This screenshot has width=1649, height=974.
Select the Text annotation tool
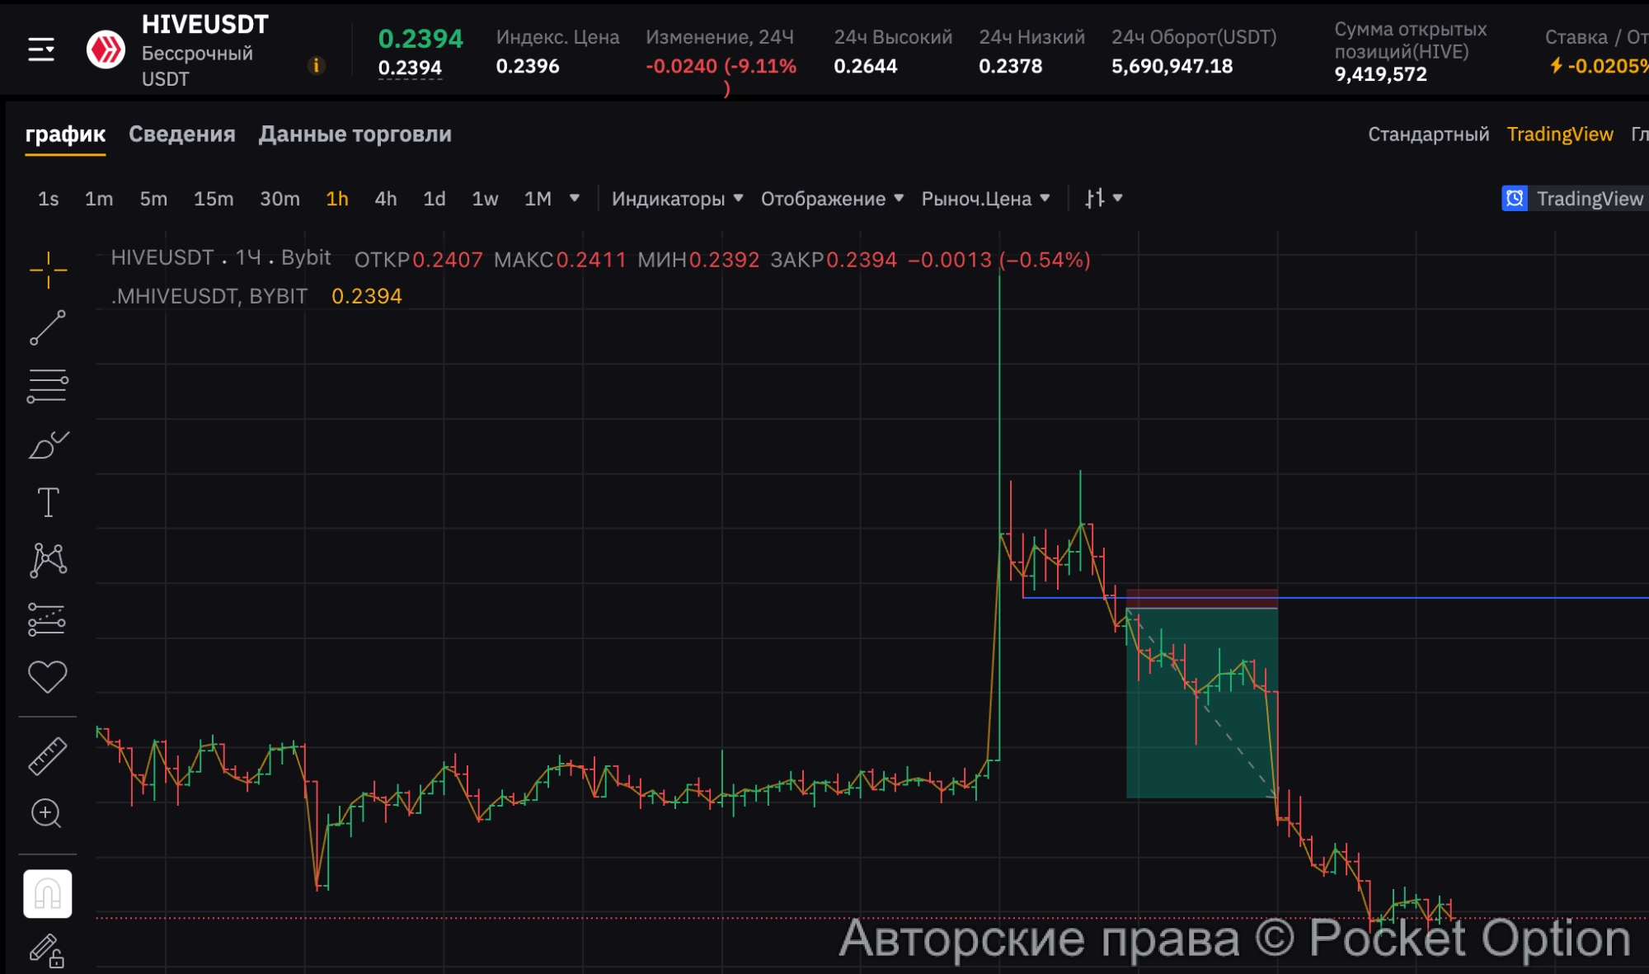click(48, 502)
